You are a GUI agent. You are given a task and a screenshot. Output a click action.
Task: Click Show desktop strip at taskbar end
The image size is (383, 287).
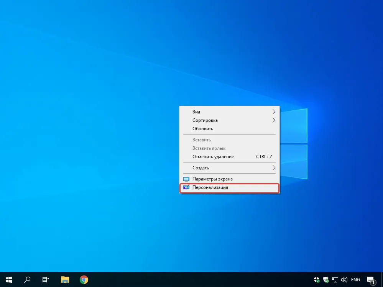tap(382, 279)
